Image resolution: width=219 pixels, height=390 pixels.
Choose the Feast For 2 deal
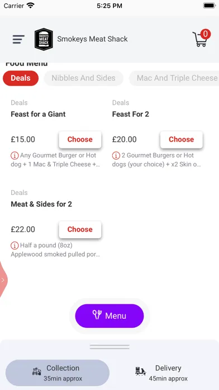[182, 140]
